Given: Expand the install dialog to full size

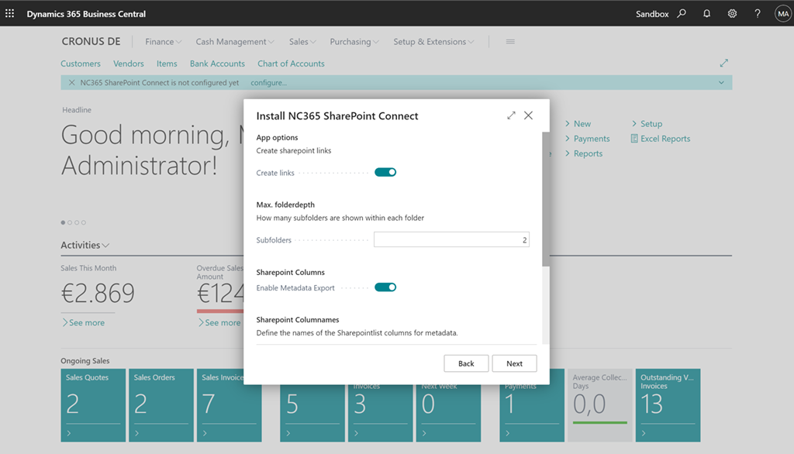Looking at the screenshot, I should coord(511,115).
